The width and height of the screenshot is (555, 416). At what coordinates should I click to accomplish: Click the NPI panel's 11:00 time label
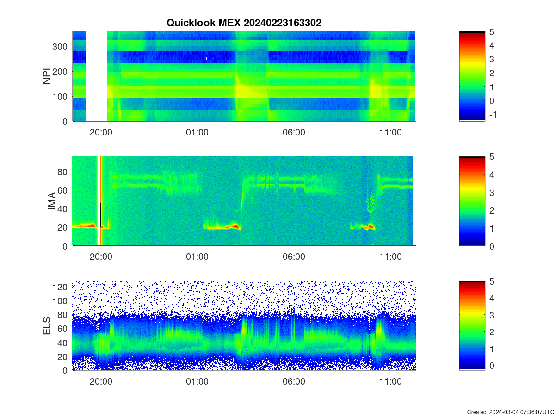pos(390,132)
